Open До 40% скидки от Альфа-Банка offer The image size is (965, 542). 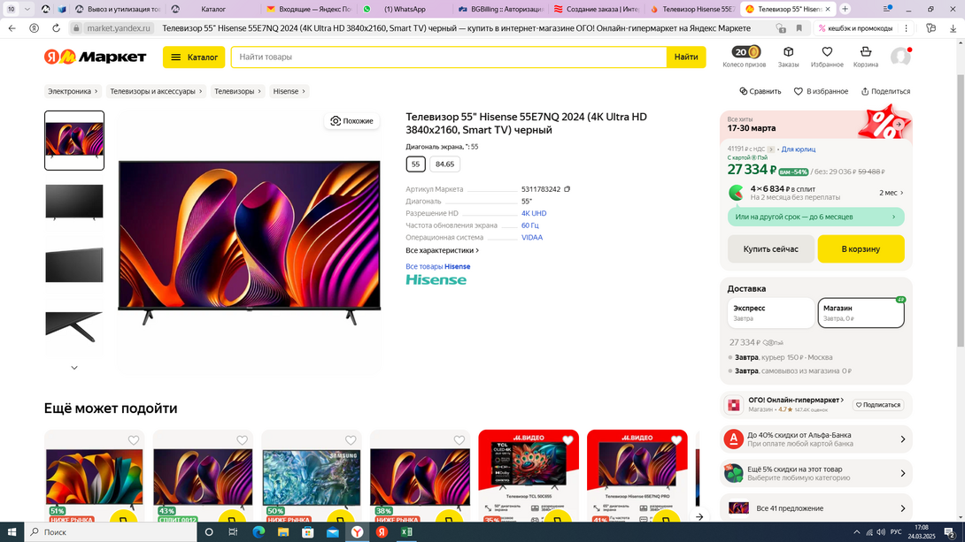pos(815,439)
